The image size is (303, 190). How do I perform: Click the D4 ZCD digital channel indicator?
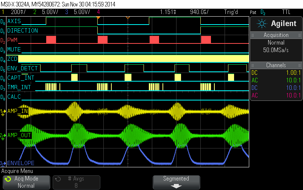point(3,59)
